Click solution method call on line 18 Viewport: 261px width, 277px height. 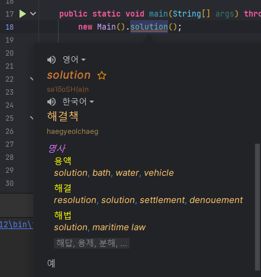[149, 27]
